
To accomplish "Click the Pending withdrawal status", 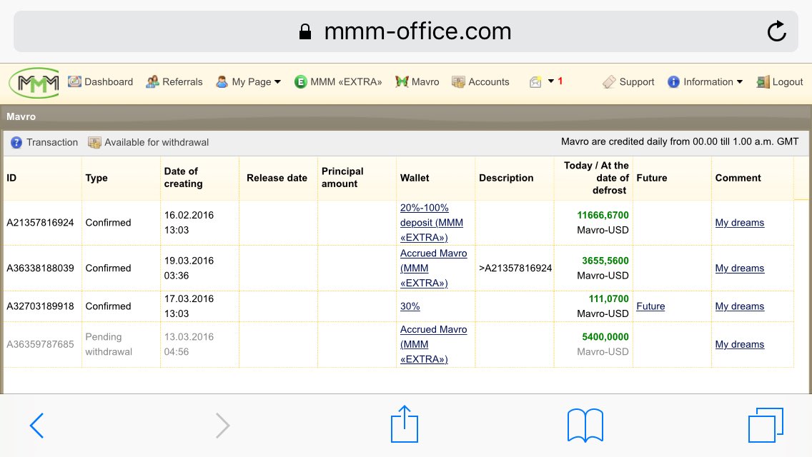I will 108,344.
